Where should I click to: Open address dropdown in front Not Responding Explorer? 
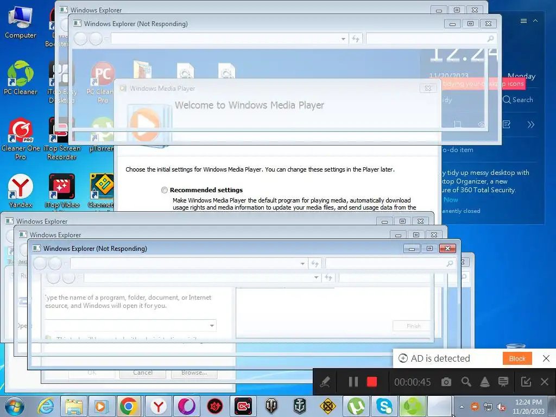pyautogui.click(x=302, y=263)
